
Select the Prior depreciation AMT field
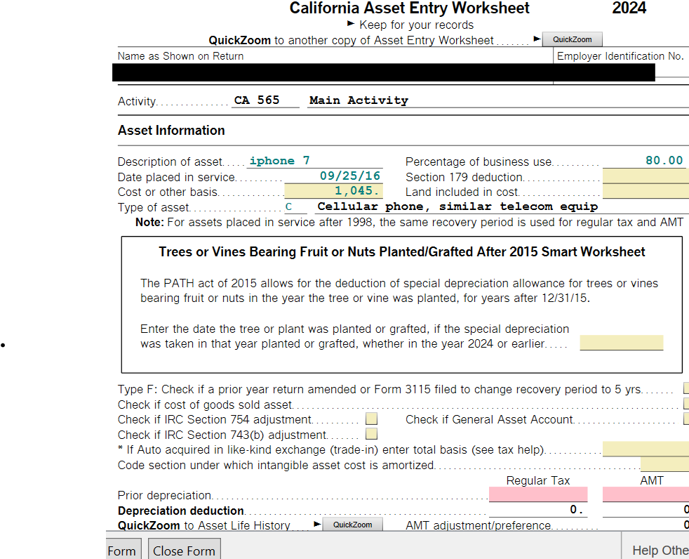click(x=645, y=494)
